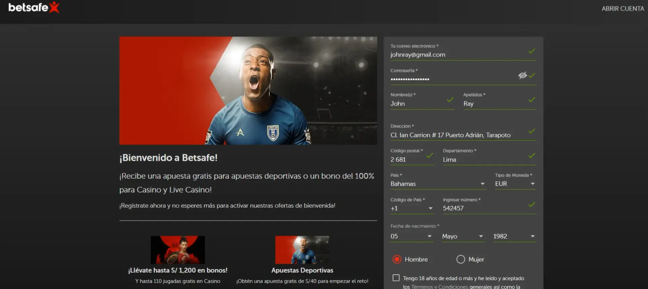The width and height of the screenshot is (648, 289).
Task: Open the birth year dropdown showing 1982
Action: (514, 236)
